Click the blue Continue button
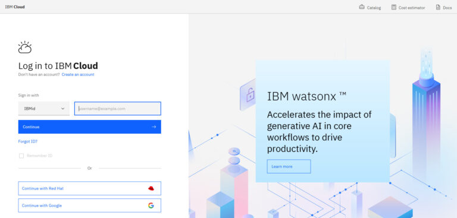Image resolution: width=457 pixels, height=218 pixels. (89, 127)
